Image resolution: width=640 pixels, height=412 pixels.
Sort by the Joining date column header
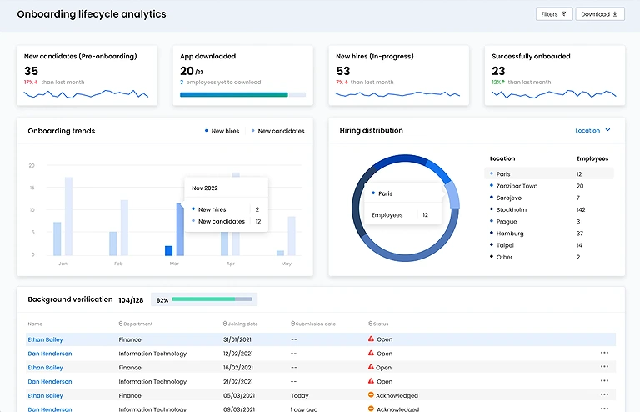pyautogui.click(x=240, y=324)
